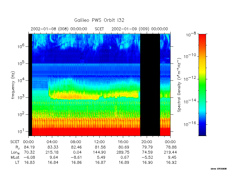Image resolution: width=227 pixels, height=170 pixels.
Task: Select the R_J value 79.79
Action: [x=147, y=147]
